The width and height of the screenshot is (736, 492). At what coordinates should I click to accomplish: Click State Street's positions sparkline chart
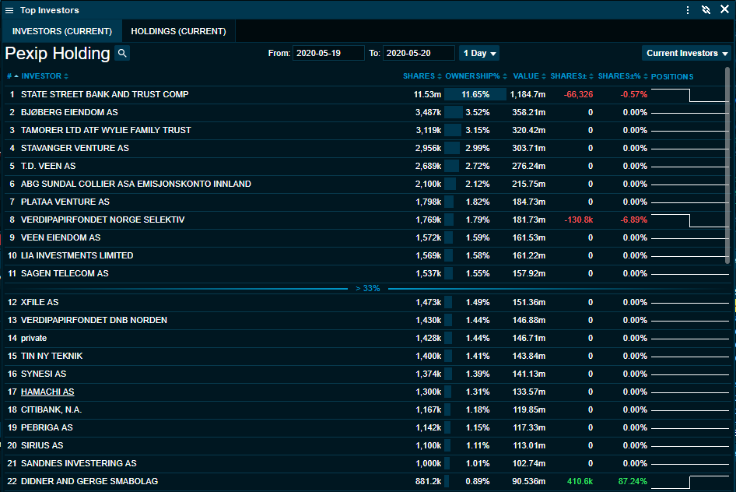(689, 95)
